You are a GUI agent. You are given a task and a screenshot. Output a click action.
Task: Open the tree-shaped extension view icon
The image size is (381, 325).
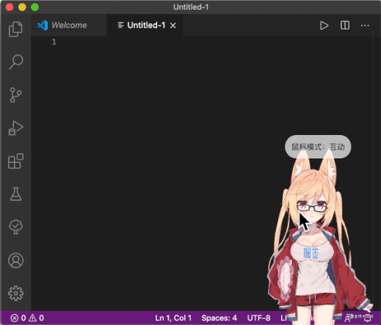16,227
